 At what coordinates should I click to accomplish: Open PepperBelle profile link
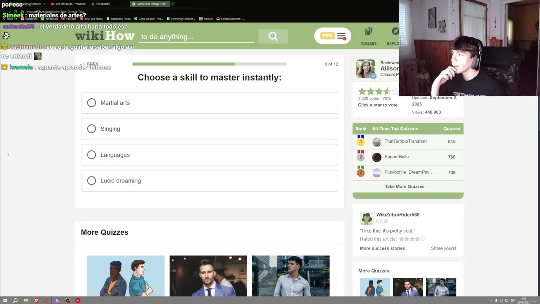coord(397,157)
